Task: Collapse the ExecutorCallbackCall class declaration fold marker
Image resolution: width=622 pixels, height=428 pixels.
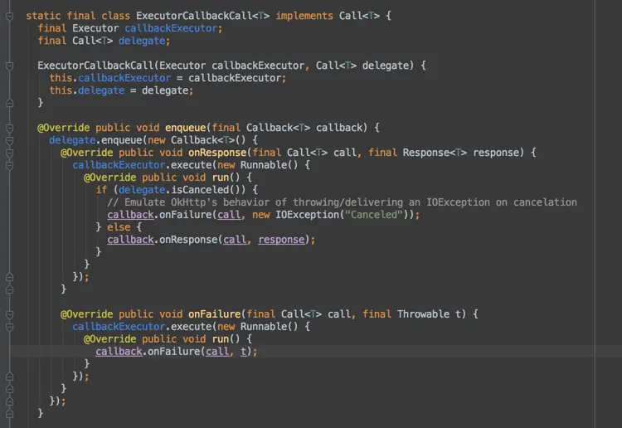Action: tap(9, 17)
